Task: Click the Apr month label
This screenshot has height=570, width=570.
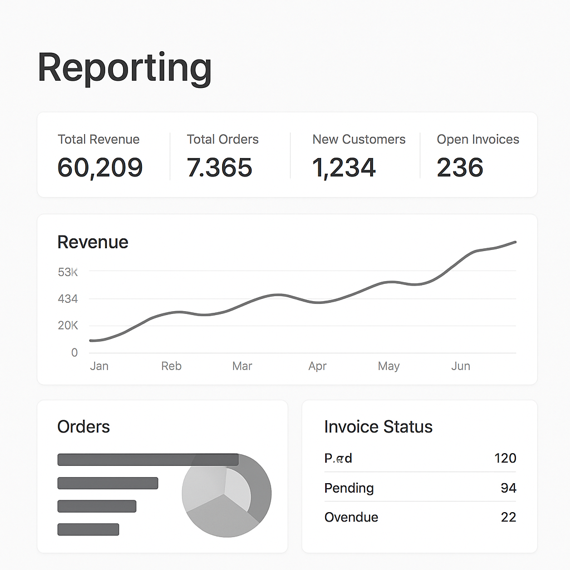Action: [x=317, y=366]
